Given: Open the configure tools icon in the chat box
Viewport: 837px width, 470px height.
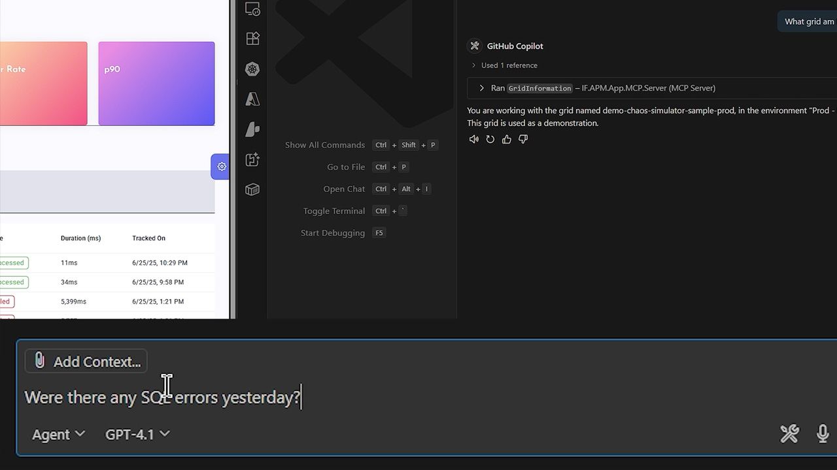Looking at the screenshot, I should pos(789,433).
